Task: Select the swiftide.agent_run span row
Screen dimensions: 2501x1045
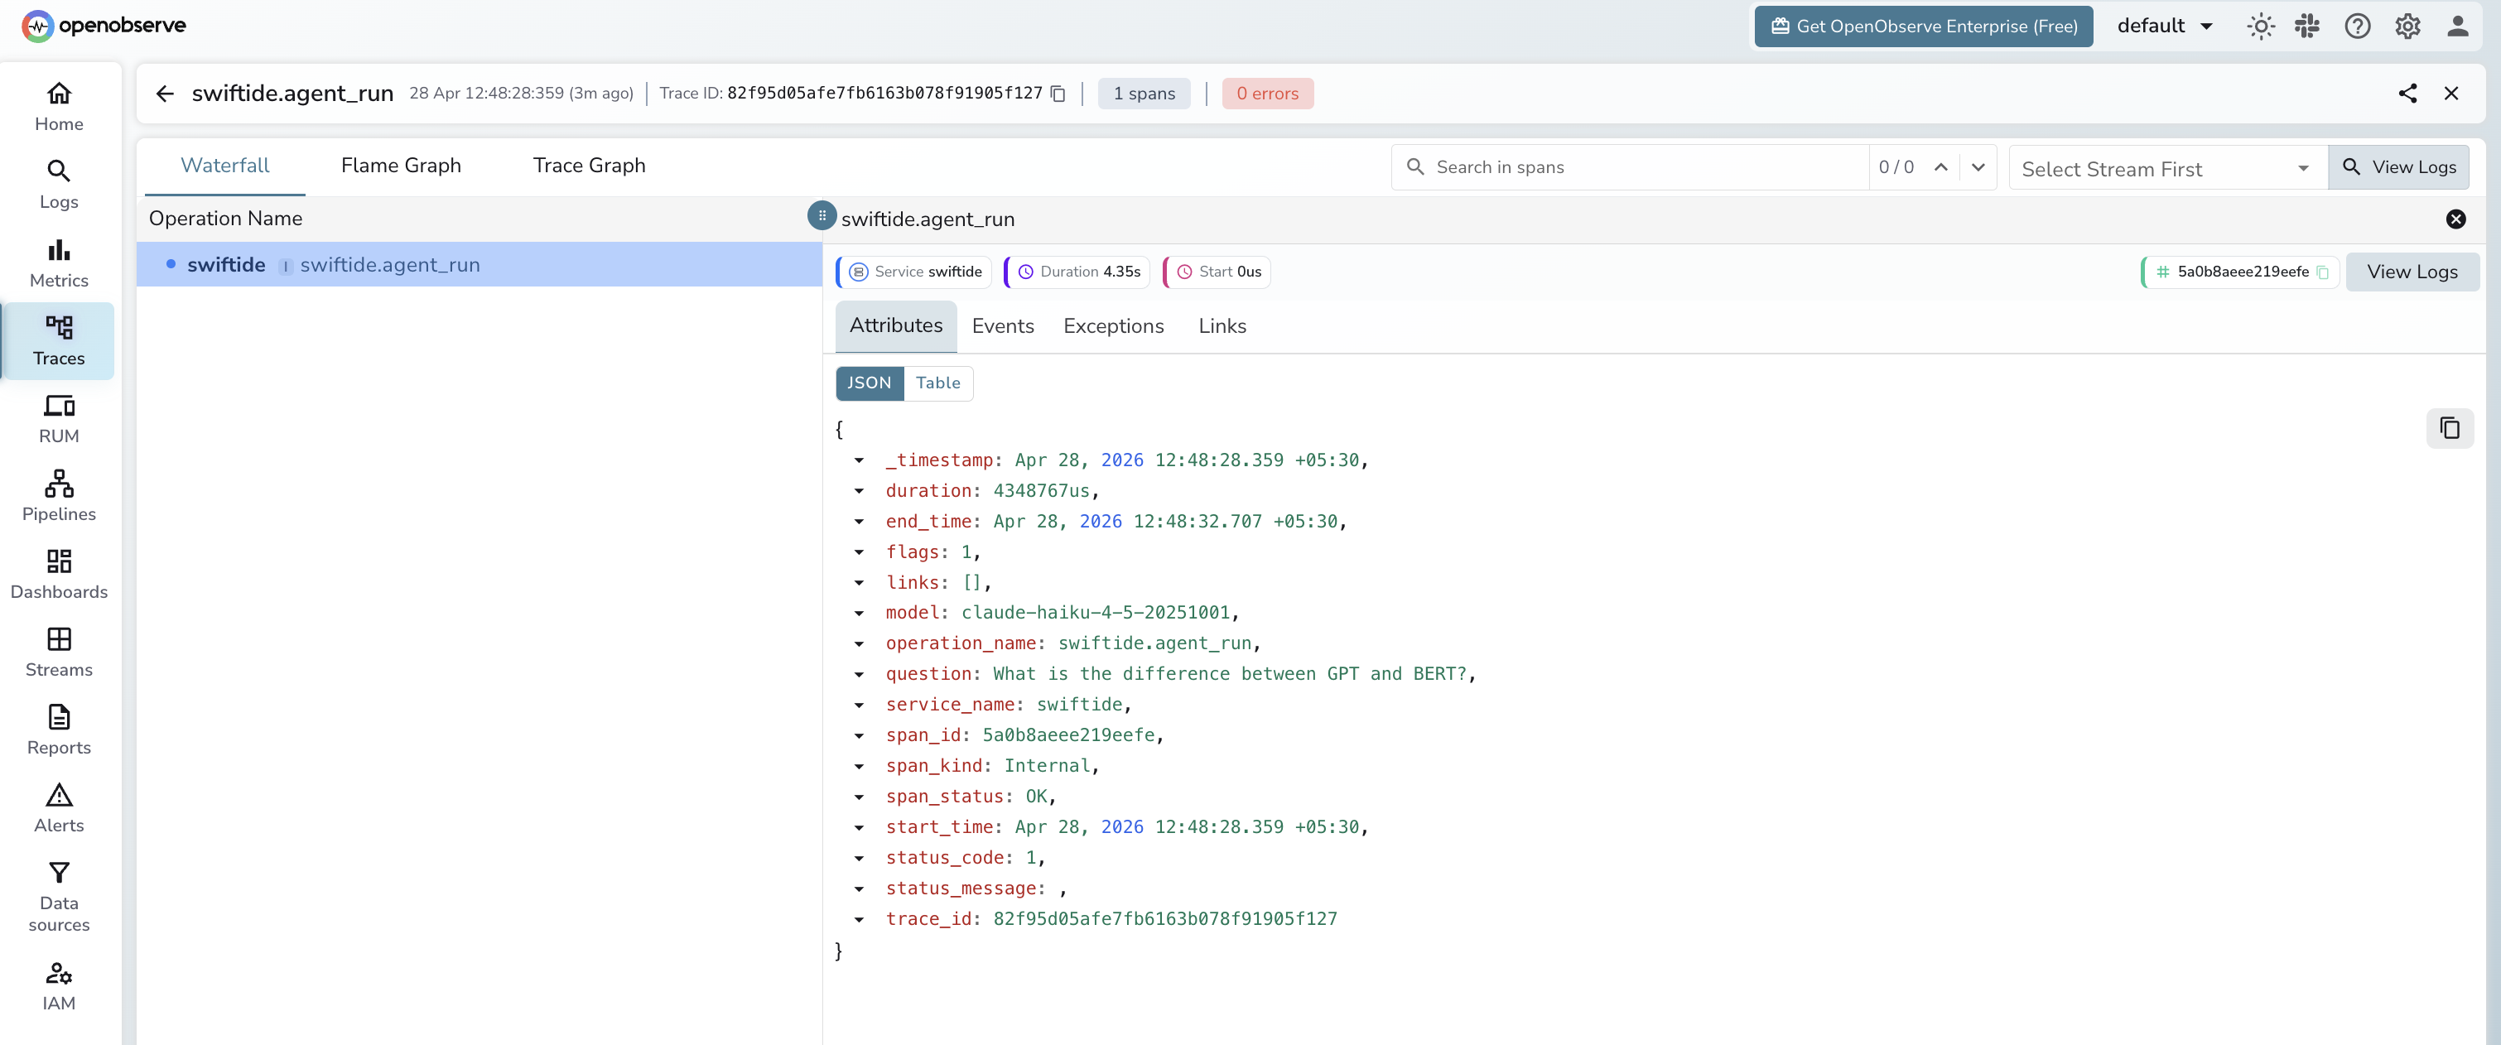Action: (x=479, y=264)
